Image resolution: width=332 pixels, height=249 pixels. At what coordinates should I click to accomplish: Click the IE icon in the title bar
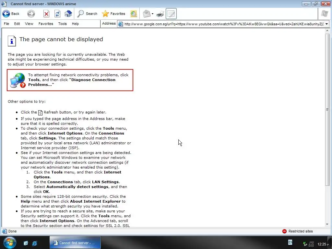pyautogui.click(x=4, y=4)
